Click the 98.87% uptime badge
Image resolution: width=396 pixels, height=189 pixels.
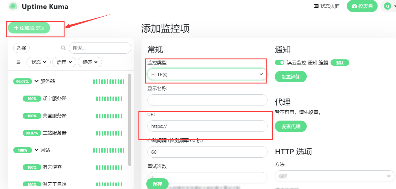coord(32,133)
